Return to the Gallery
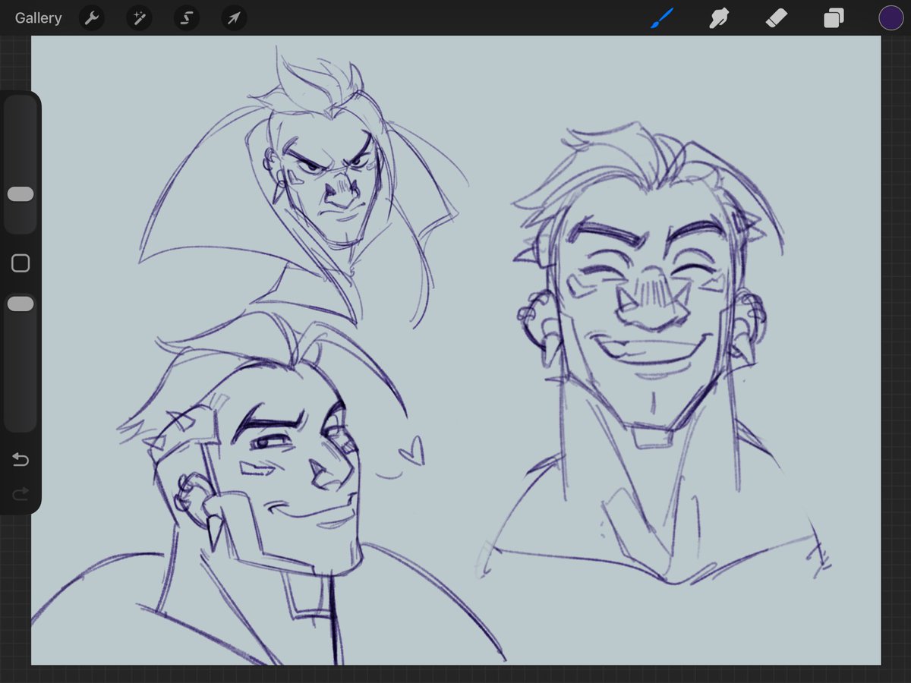Viewport: 911px width, 683px height. [x=38, y=18]
